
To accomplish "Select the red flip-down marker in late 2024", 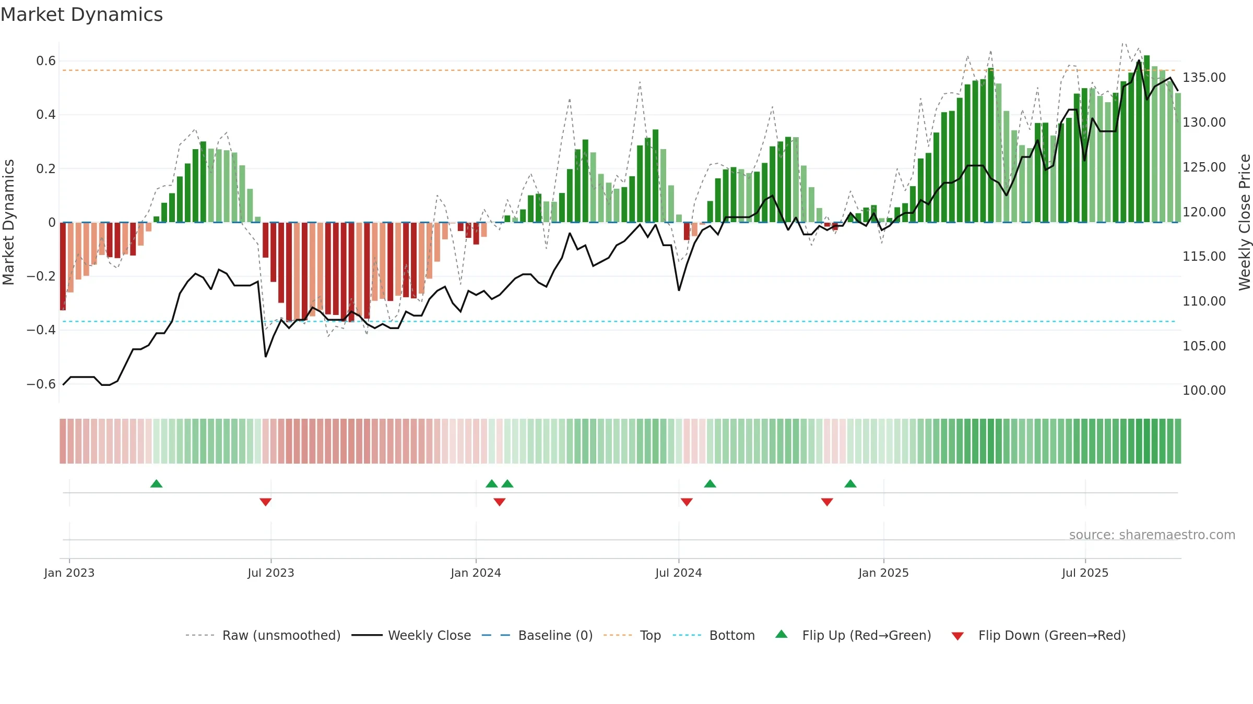I will [827, 502].
